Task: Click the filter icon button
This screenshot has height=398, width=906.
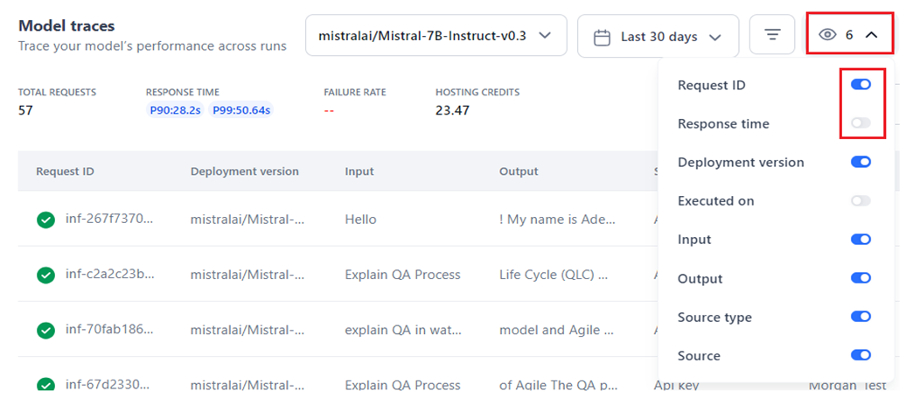Action: coord(772,36)
